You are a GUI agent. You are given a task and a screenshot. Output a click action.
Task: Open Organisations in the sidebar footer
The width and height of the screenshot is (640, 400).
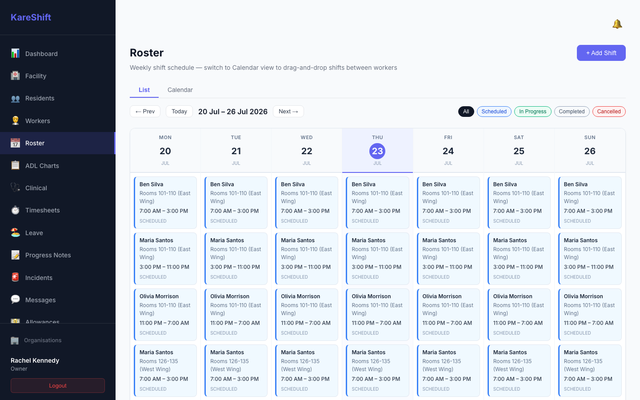point(58,340)
